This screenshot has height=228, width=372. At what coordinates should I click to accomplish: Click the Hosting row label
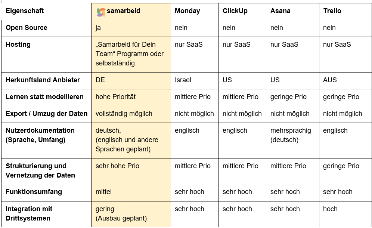click(x=18, y=44)
